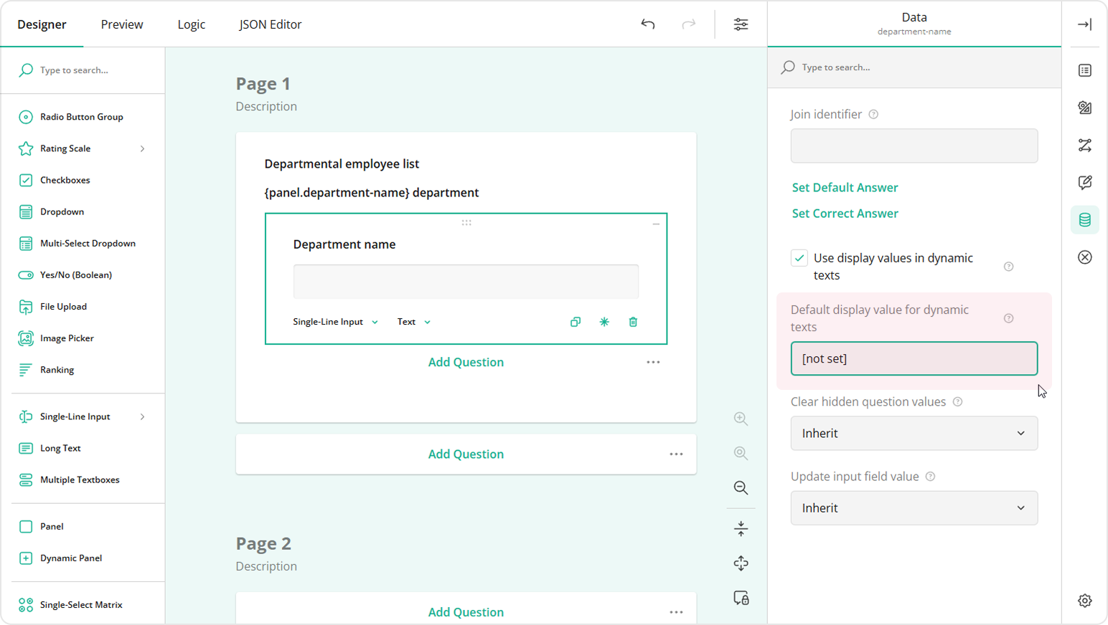Disable Use display values in dynamic texts
1108x625 pixels.
click(x=799, y=257)
